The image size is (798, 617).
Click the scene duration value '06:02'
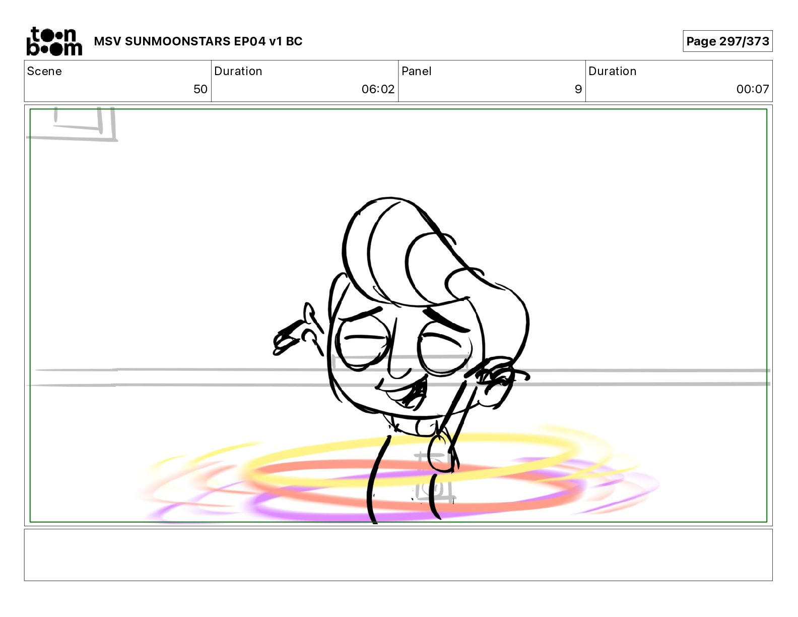(x=378, y=89)
